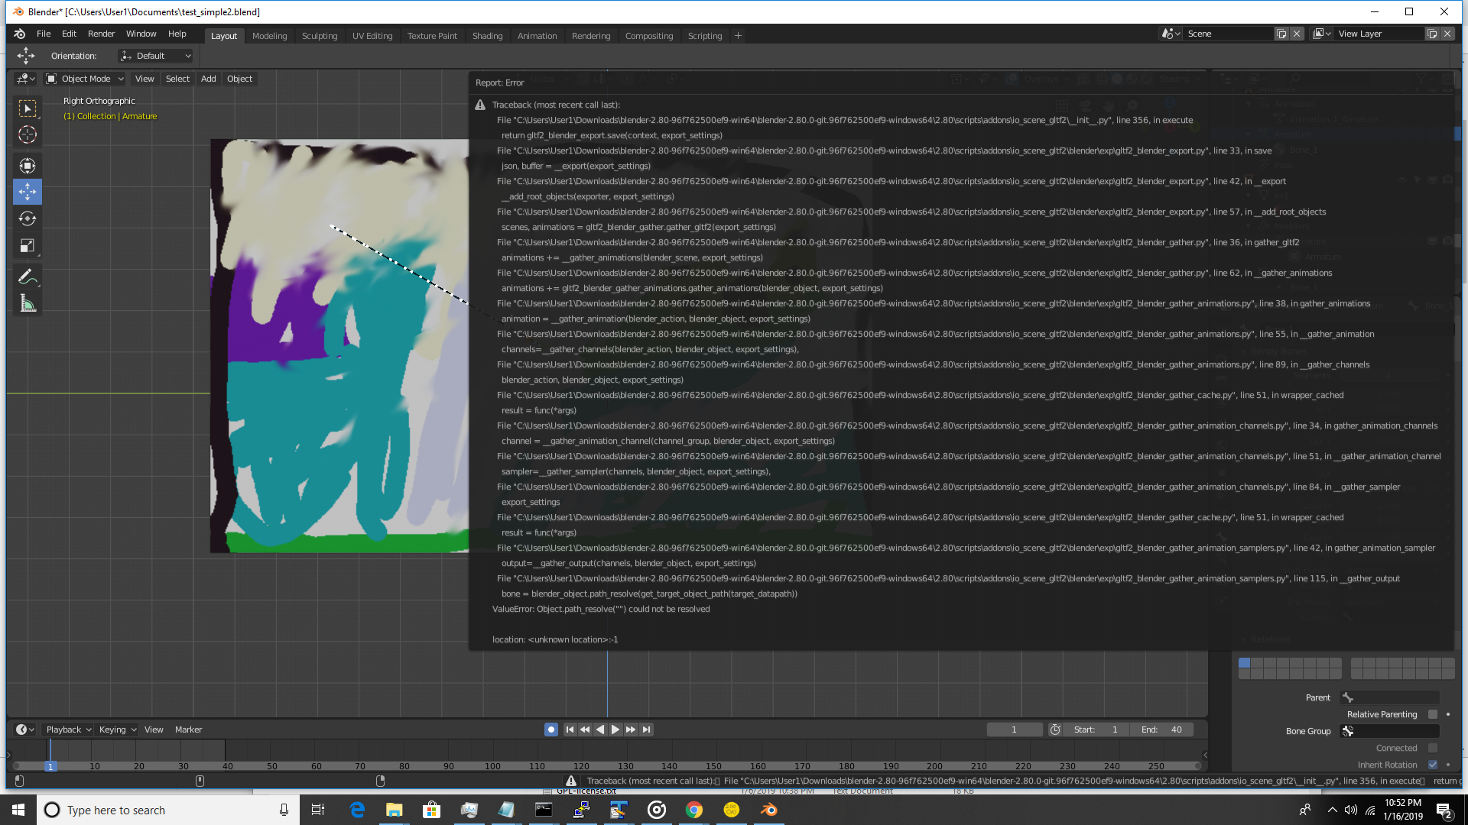Switch to the Scripting workspace tab
1468x825 pixels.
[x=704, y=36]
